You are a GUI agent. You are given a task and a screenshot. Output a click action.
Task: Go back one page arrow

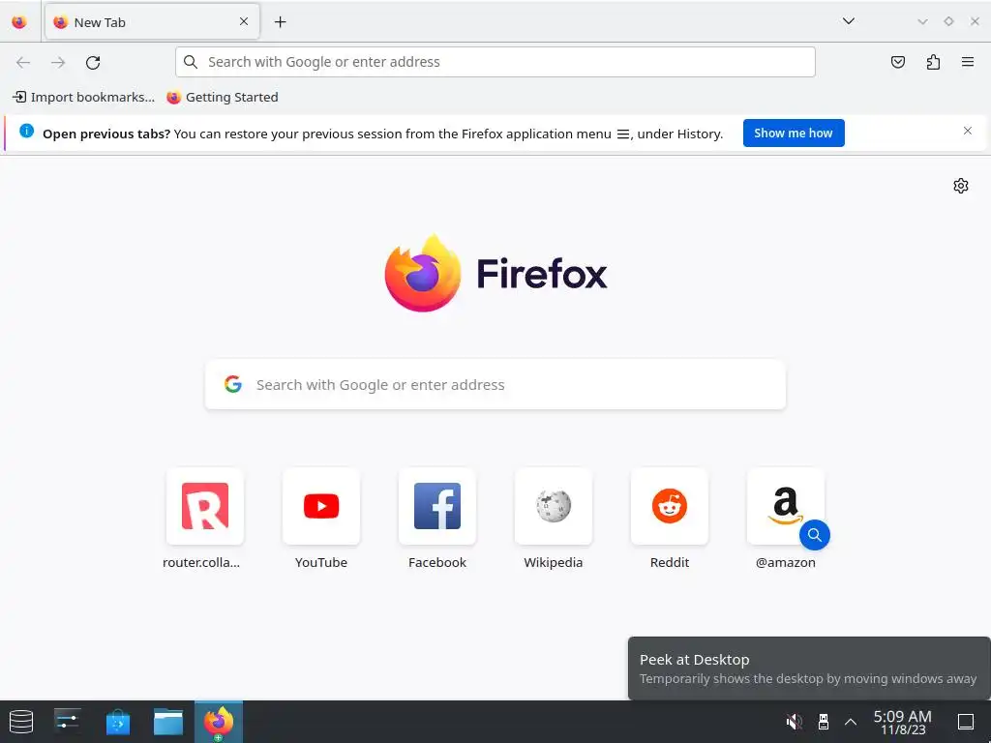click(23, 62)
